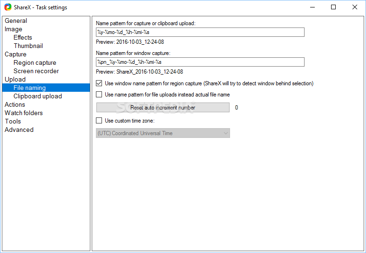
Task: Toggle the window name pattern for region capture checkbox
Action: tap(99, 83)
